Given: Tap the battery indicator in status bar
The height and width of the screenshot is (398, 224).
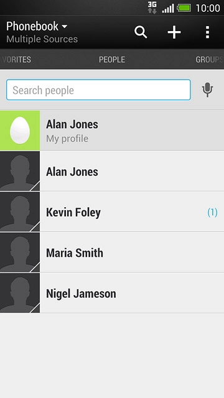Looking at the screenshot, I should [x=184, y=8].
